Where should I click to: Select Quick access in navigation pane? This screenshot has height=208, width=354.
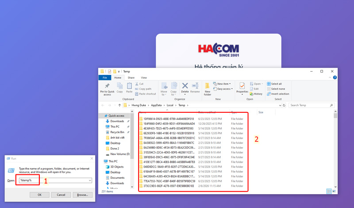(x=114, y=116)
